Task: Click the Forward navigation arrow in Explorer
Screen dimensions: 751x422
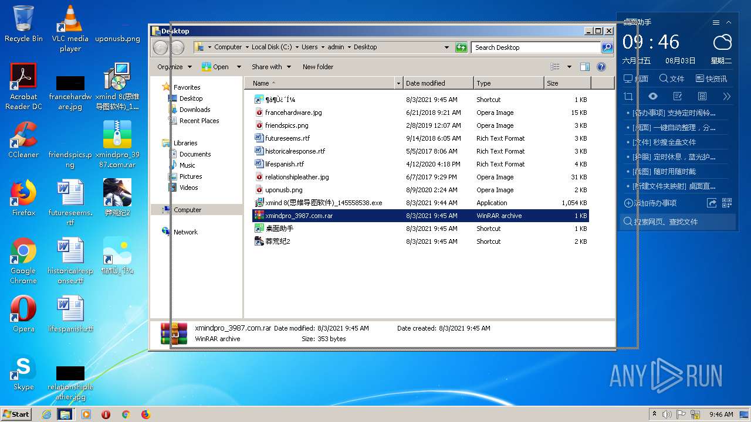Action: click(177, 47)
